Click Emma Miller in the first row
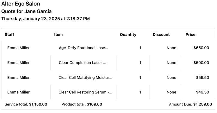Viewport: 217px width, 113px height. [18, 48]
